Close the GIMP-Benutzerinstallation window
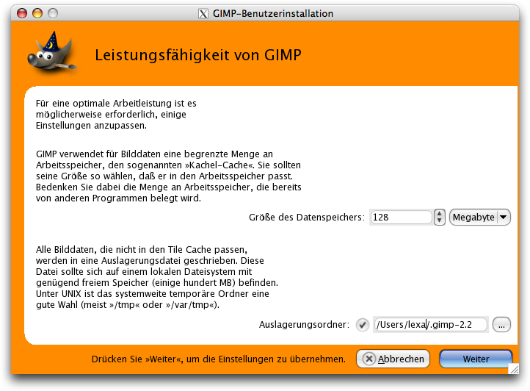 pos(22,13)
